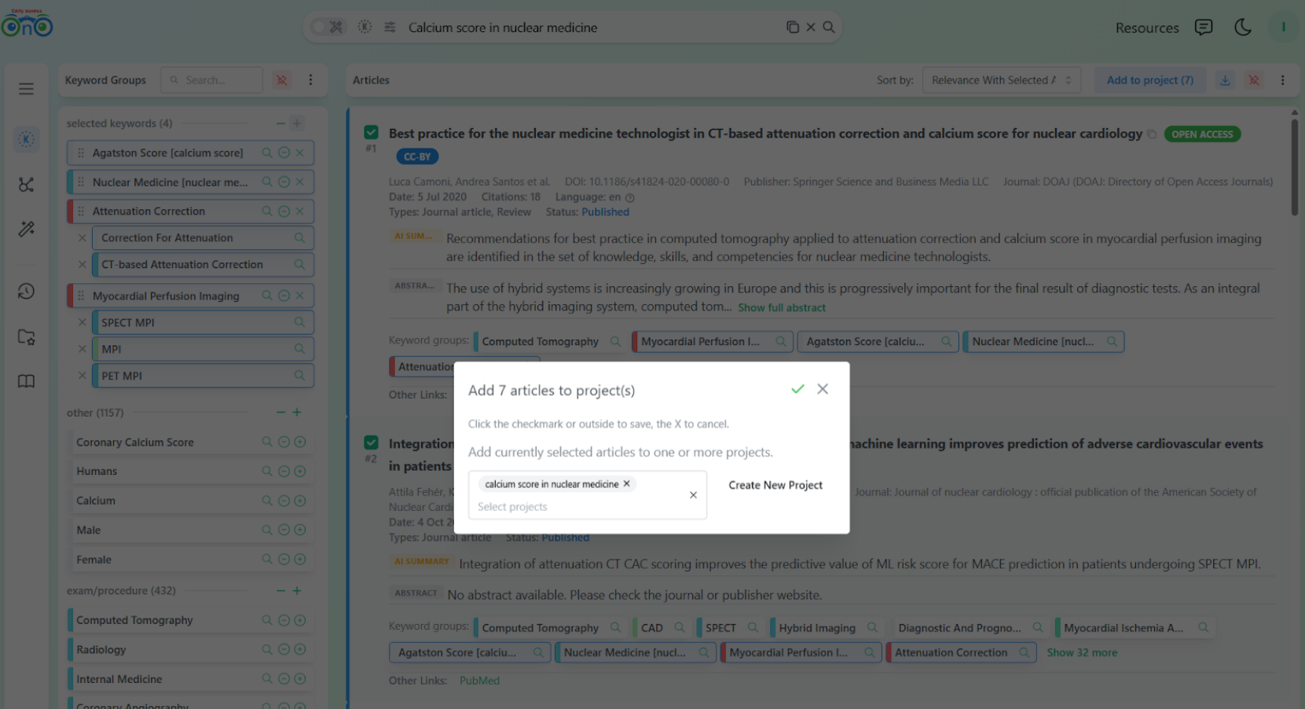Viewport: 1305px width, 709px height.
Task: Copy the search query using the copy icon
Action: tap(793, 26)
